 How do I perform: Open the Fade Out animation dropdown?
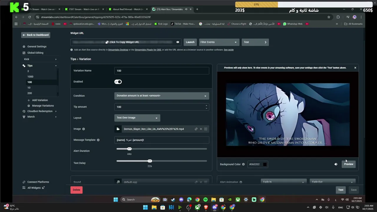click(x=333, y=182)
